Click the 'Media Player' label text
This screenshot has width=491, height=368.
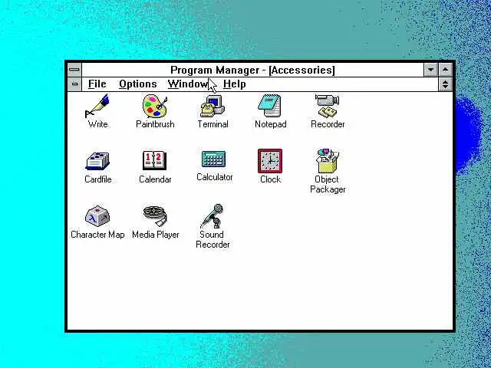click(x=156, y=235)
